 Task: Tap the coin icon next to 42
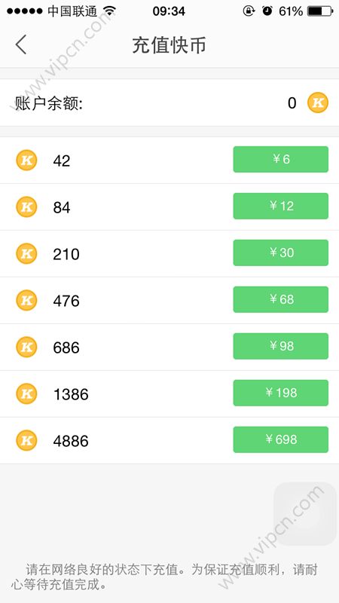[26, 160]
